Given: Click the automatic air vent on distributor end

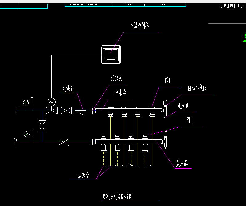Looking at the screenshot, I should point(165,103).
